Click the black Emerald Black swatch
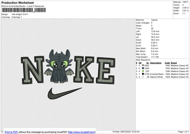 pyautogui.click(x=143, y=74)
